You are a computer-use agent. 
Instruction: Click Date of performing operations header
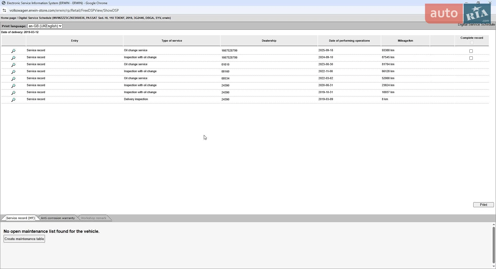tap(349, 41)
